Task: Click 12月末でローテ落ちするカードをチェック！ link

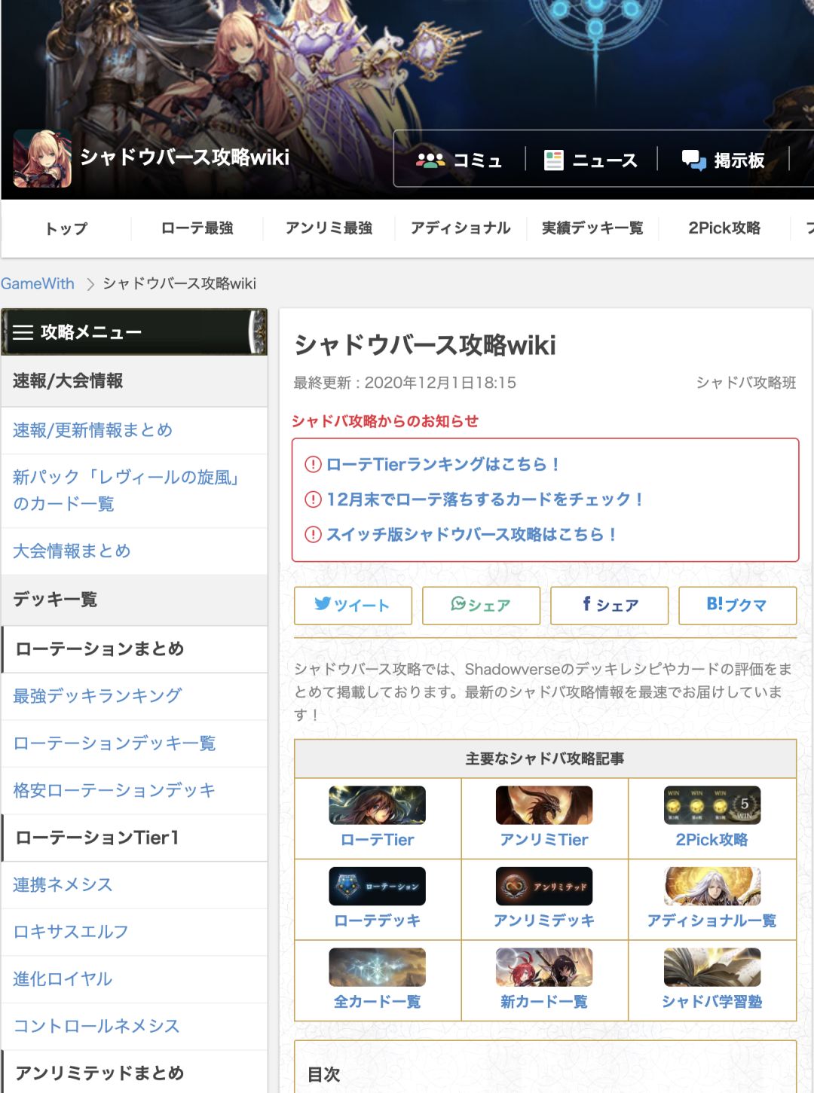Action: click(485, 499)
